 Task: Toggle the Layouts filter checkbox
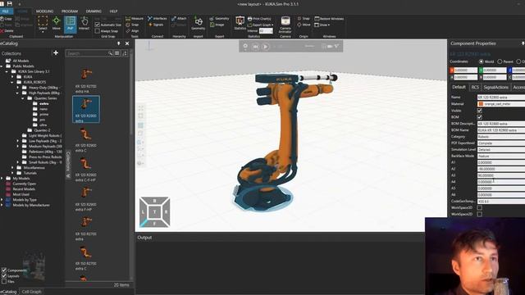[x=4, y=276]
